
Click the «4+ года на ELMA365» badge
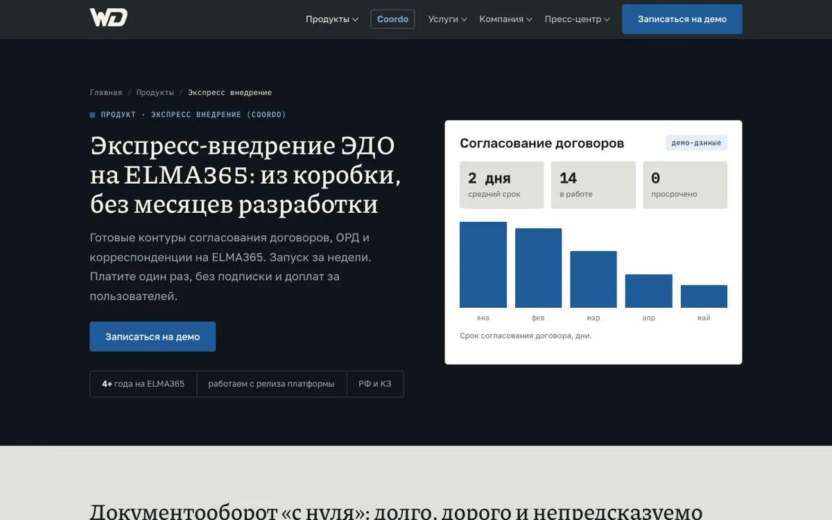click(x=144, y=384)
